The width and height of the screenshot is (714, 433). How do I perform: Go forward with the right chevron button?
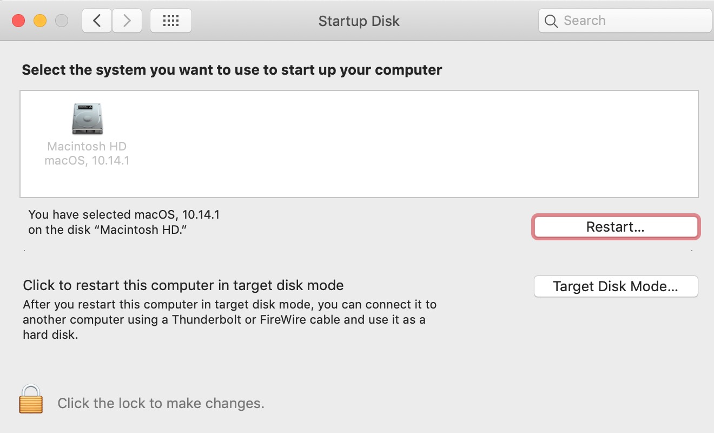point(127,21)
